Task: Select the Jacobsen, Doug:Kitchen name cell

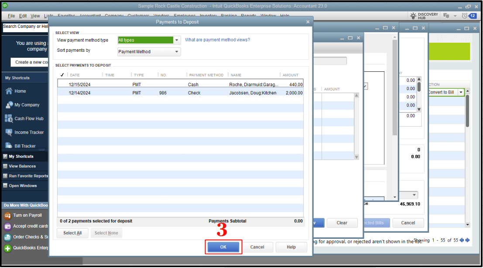Action: tap(253, 93)
